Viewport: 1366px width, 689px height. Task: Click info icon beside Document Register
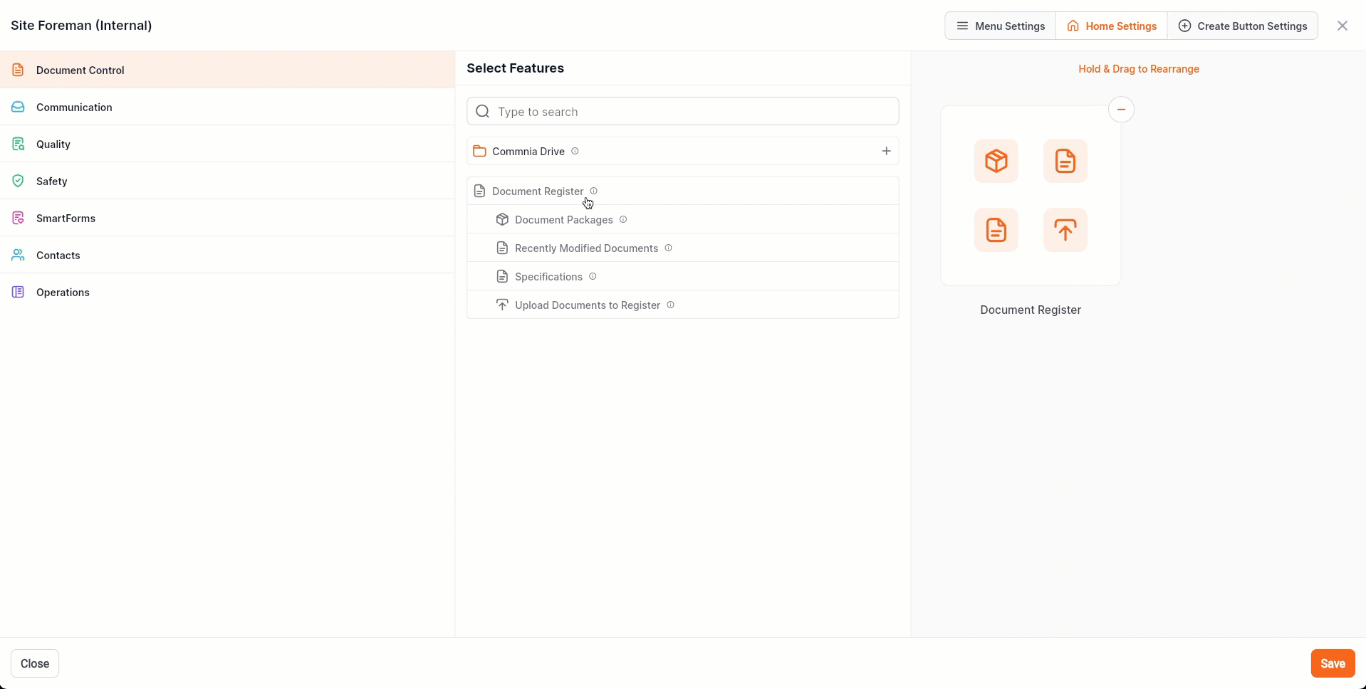pos(593,191)
